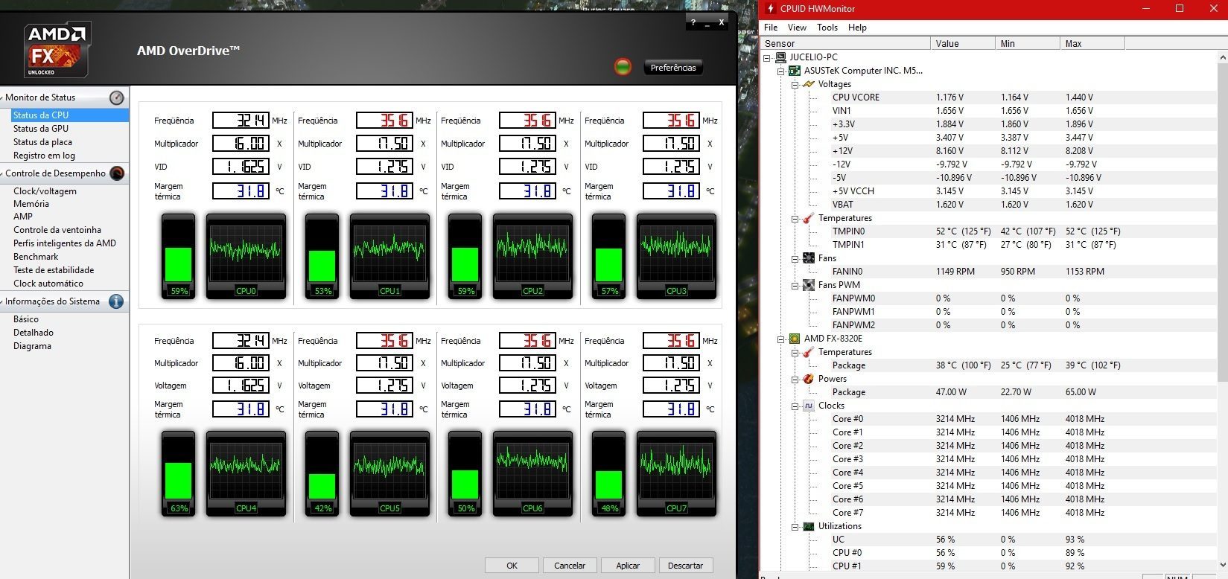Click the CPU5 usage graph

click(x=389, y=474)
